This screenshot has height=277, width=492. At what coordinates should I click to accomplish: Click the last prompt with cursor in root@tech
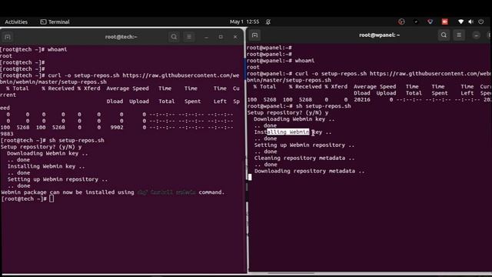28,199
